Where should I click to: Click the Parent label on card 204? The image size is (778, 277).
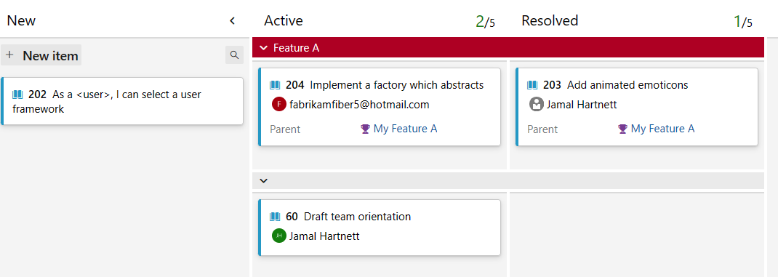285,129
